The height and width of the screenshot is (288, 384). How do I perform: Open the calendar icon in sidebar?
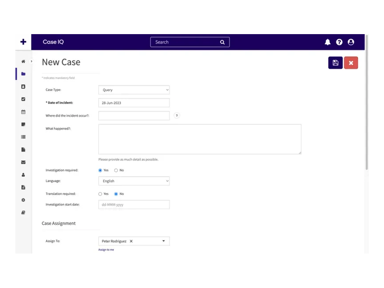[23, 112]
